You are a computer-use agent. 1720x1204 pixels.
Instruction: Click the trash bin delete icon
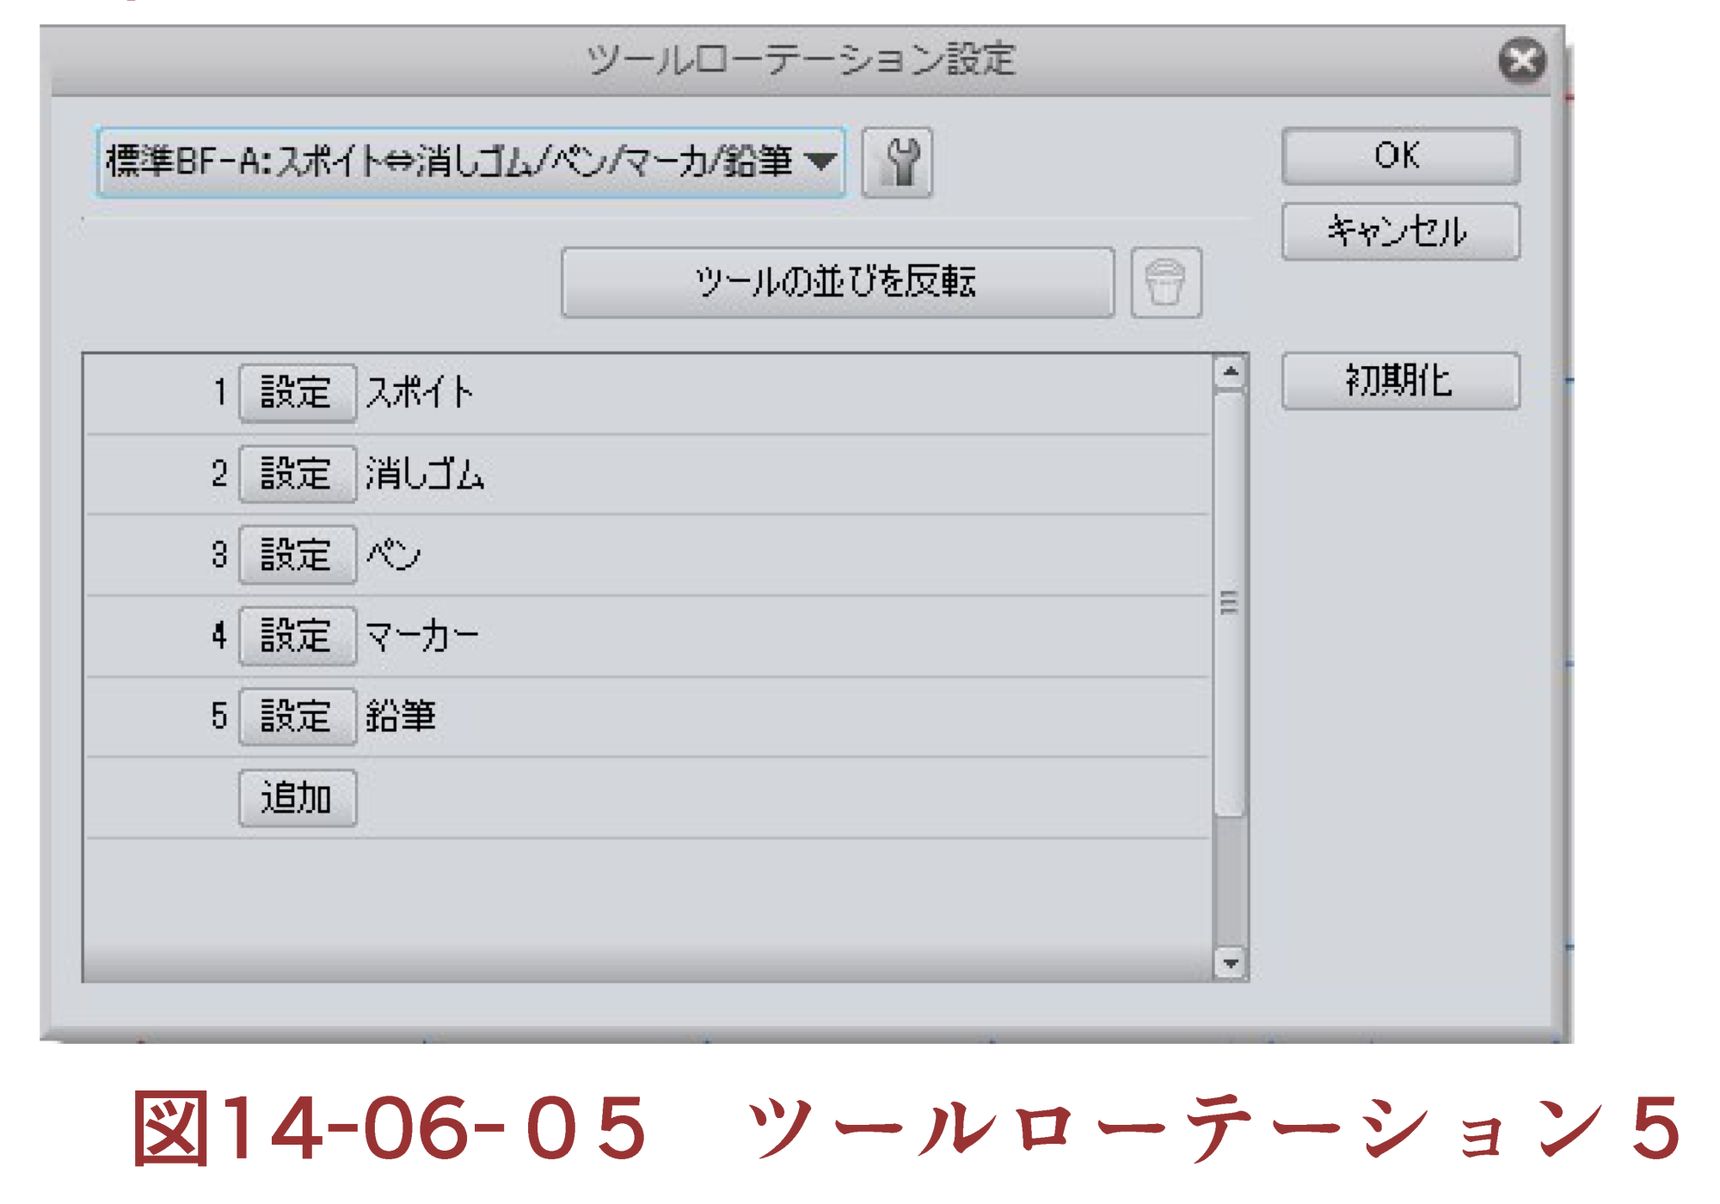[1165, 283]
